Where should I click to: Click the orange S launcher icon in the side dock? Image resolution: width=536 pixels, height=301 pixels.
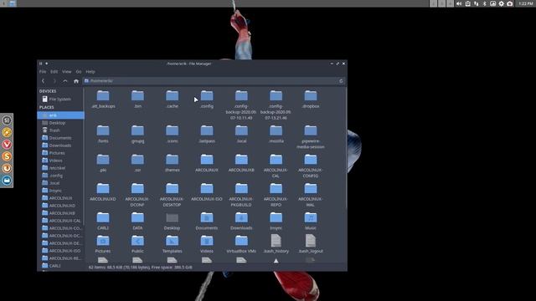pyautogui.click(x=7, y=156)
